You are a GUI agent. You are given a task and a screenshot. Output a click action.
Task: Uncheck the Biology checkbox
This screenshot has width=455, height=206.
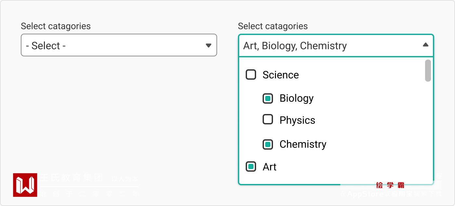[268, 98]
